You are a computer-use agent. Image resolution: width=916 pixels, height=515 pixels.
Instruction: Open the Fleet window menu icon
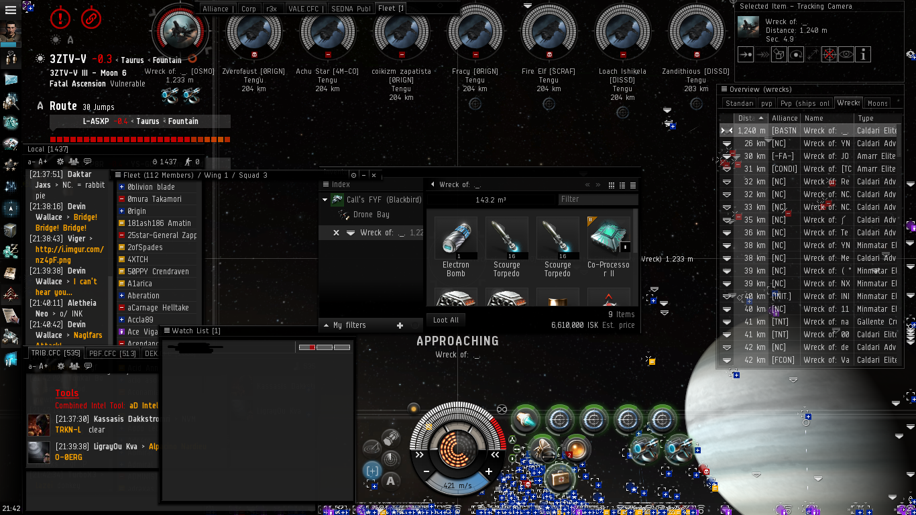[x=117, y=175]
